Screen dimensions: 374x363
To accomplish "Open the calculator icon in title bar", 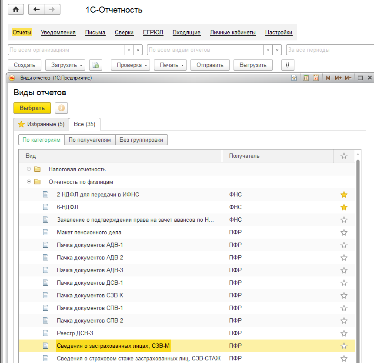I will [x=306, y=78].
